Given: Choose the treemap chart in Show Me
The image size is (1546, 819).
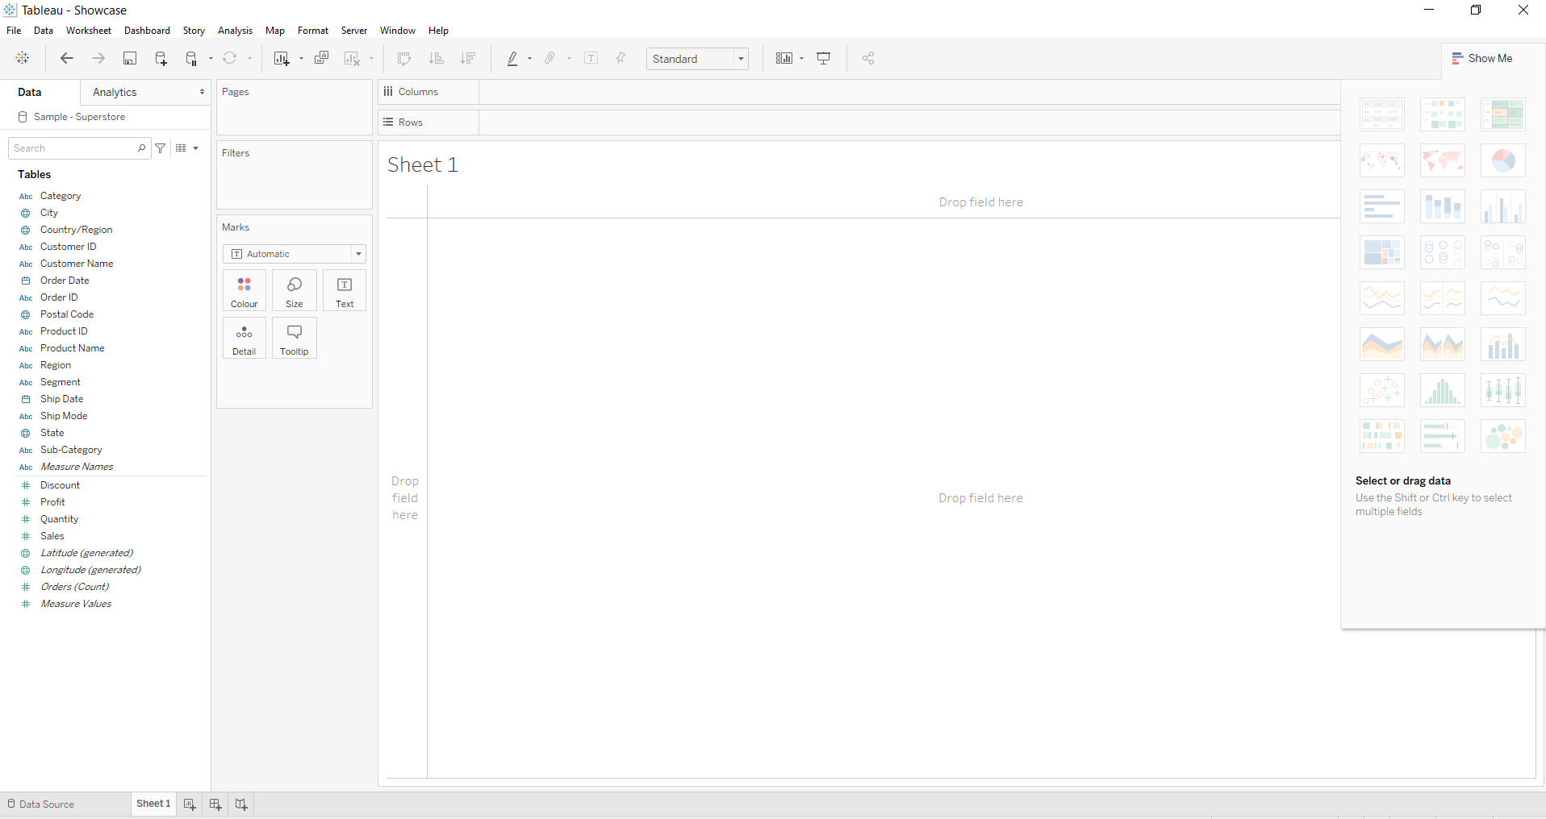Looking at the screenshot, I should (1382, 252).
